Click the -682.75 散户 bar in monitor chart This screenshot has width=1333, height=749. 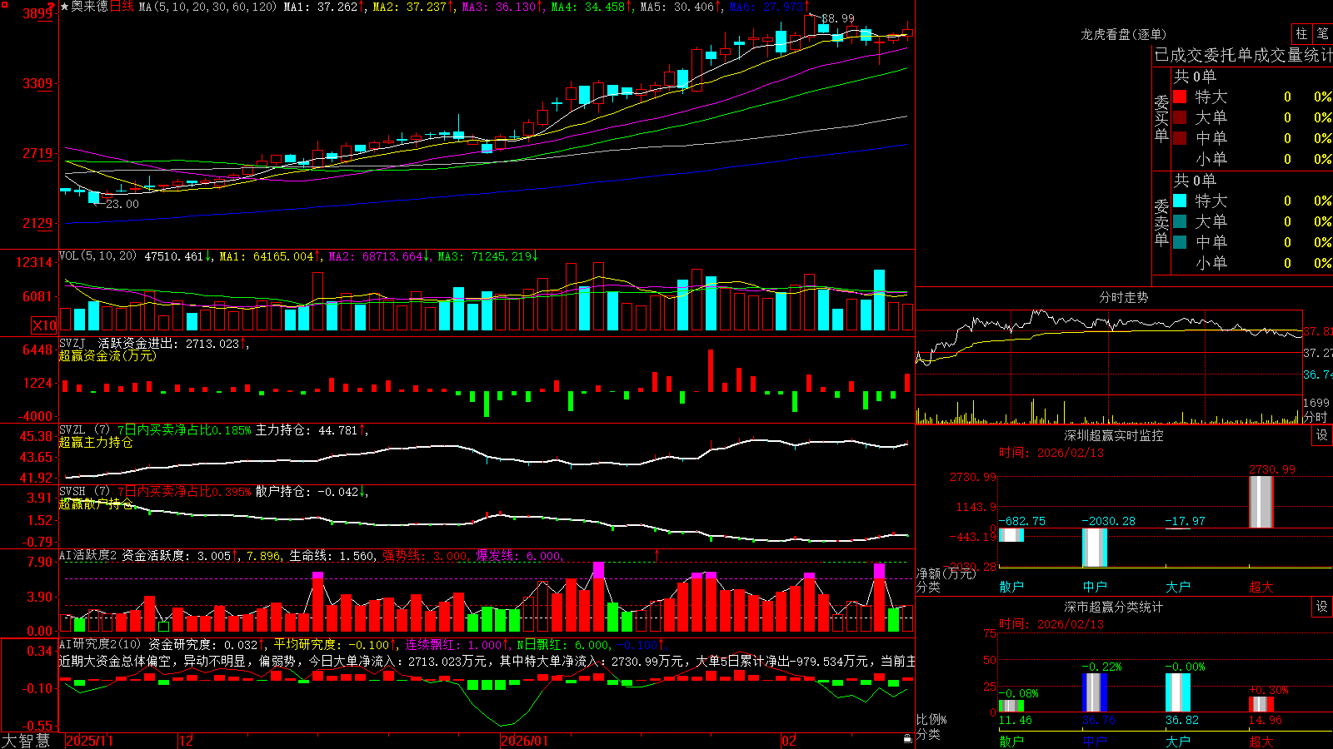click(x=1011, y=534)
